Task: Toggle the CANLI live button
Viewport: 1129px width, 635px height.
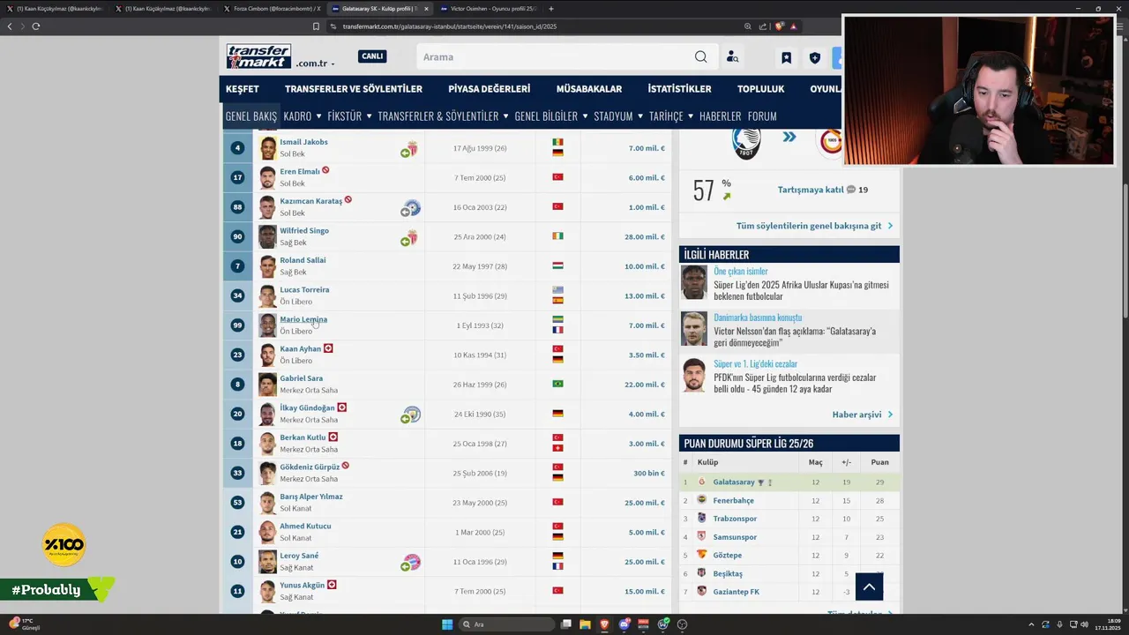Action: point(372,56)
